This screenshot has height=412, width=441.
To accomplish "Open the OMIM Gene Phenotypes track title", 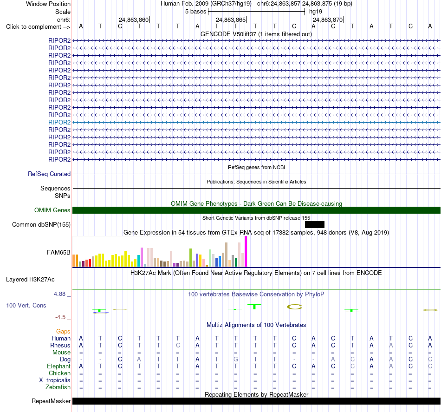I will click(256, 203).
